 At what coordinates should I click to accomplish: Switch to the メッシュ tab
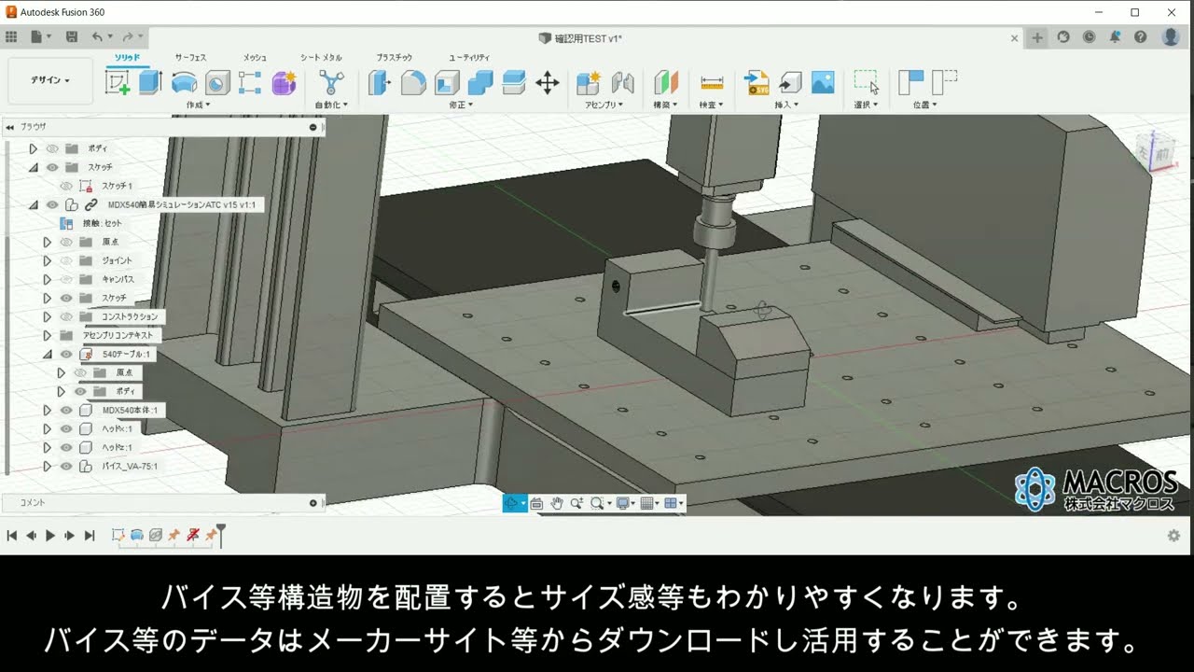255,57
